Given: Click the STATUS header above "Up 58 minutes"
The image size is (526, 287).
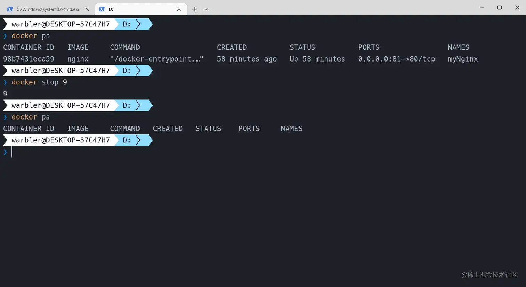Looking at the screenshot, I should click(302, 47).
